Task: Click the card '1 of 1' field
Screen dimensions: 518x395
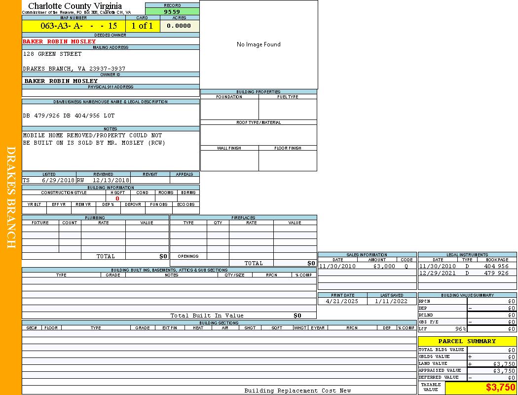Action: [x=142, y=26]
